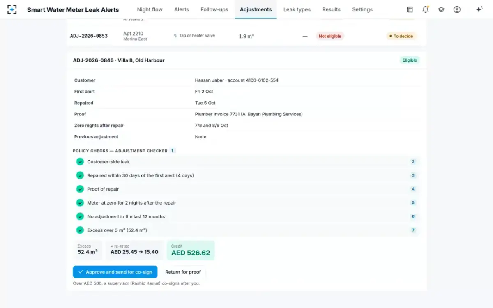Click the Excess over 3 m³ check text
The width and height of the screenshot is (493, 308).
click(117, 230)
